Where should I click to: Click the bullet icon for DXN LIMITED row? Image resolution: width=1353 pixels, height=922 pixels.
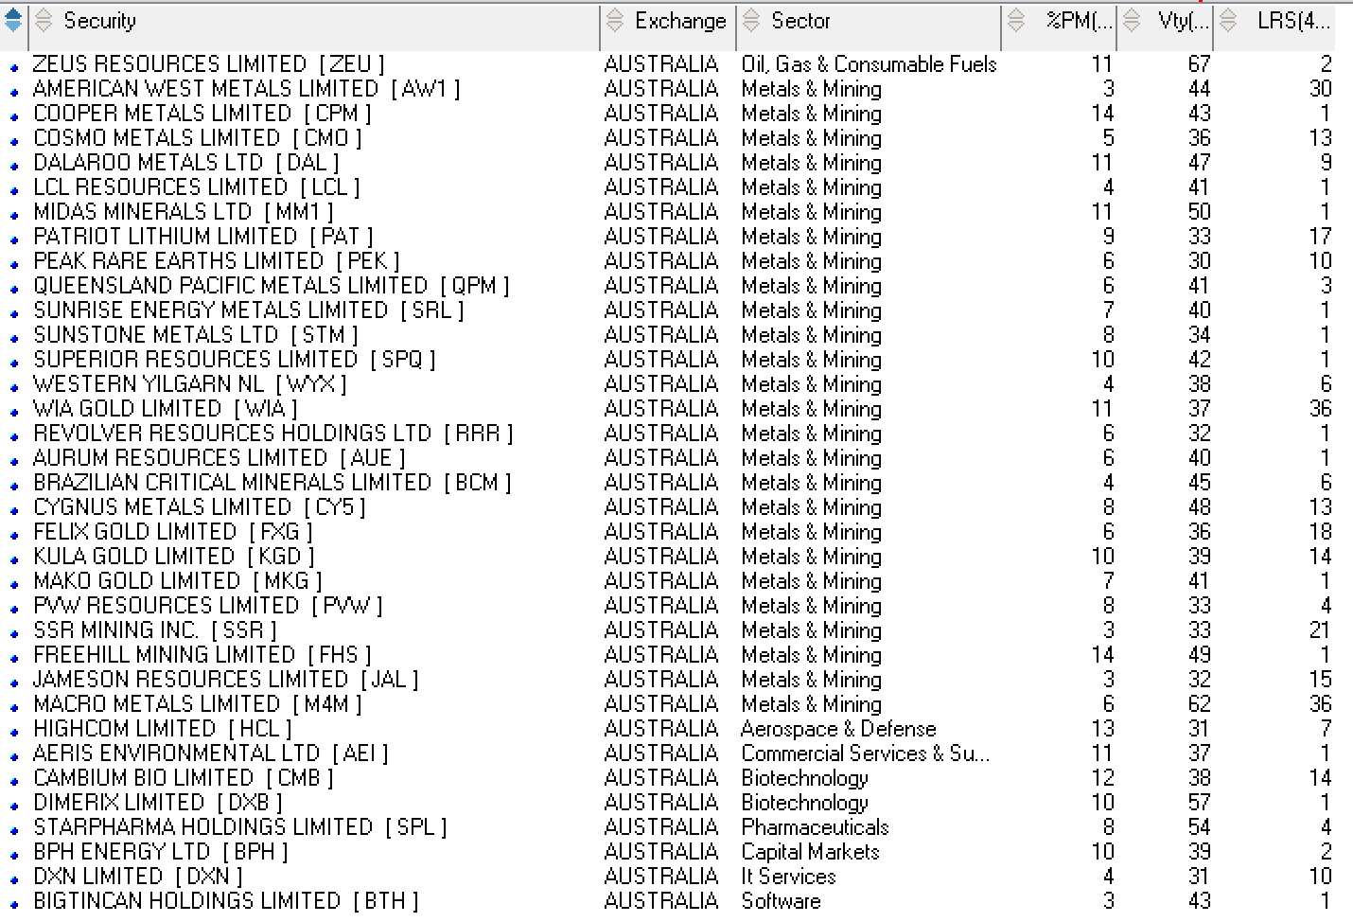point(14,880)
